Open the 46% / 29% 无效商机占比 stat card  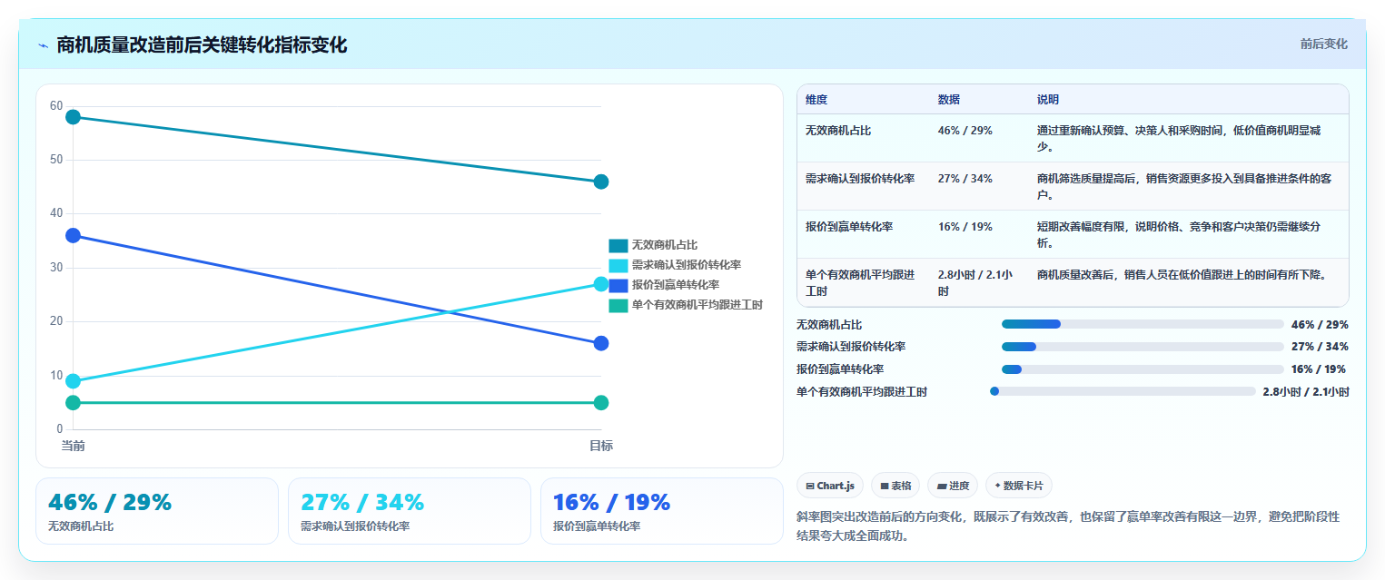[x=157, y=511]
